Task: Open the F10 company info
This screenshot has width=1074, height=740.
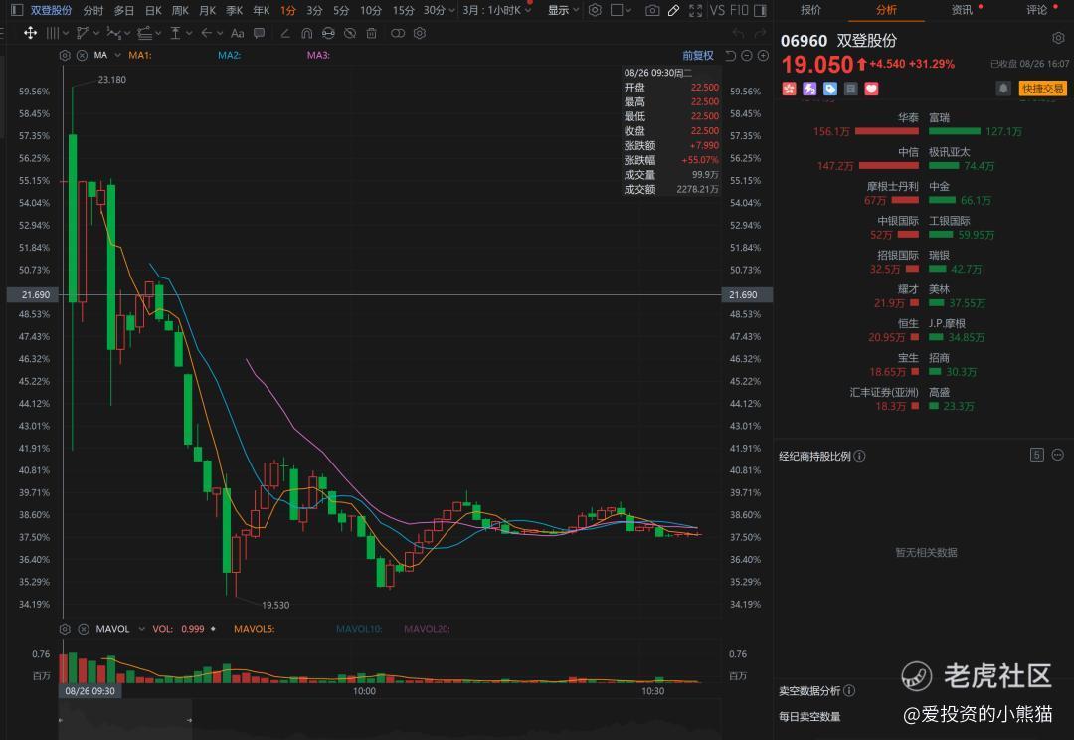Action: [x=739, y=10]
